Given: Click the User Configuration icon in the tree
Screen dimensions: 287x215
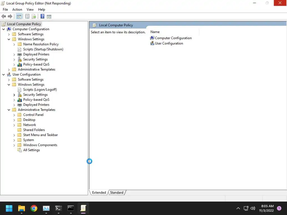Looking at the screenshot, I should pos(9,74).
